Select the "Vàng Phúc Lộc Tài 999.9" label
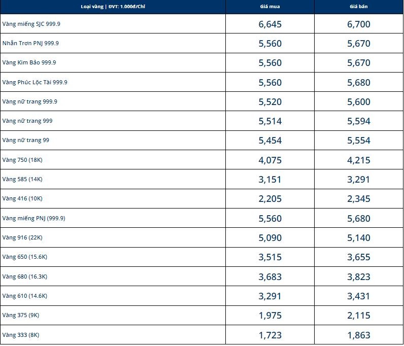This screenshot has height=346, width=404. coord(35,82)
